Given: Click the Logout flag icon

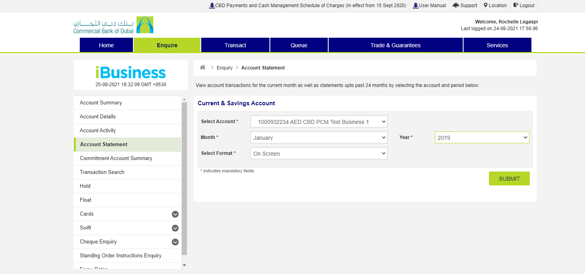Looking at the screenshot, I should [x=516, y=5].
